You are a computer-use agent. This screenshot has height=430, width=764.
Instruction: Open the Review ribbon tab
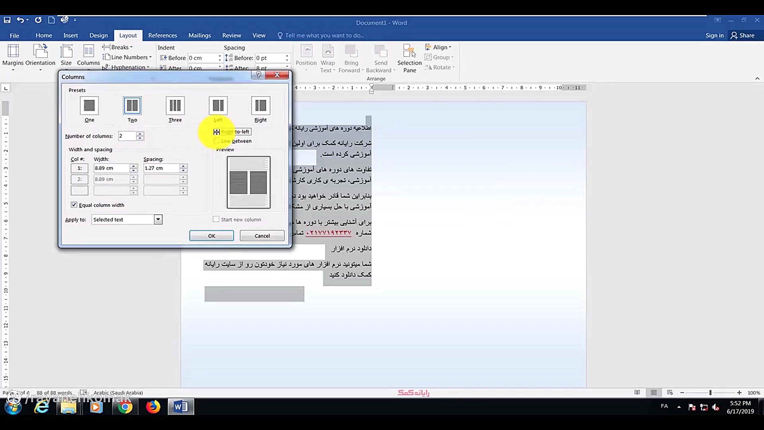(231, 35)
